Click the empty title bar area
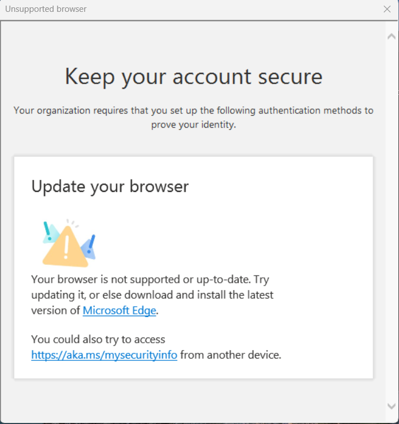The height and width of the screenshot is (424, 399). [x=233, y=9]
